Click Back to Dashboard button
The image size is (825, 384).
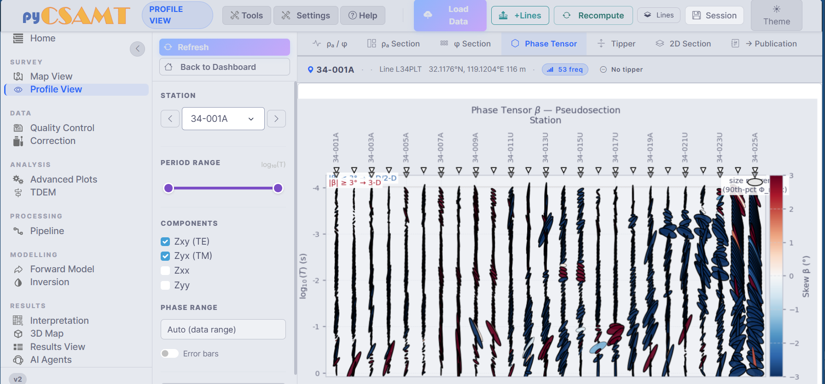(x=225, y=67)
